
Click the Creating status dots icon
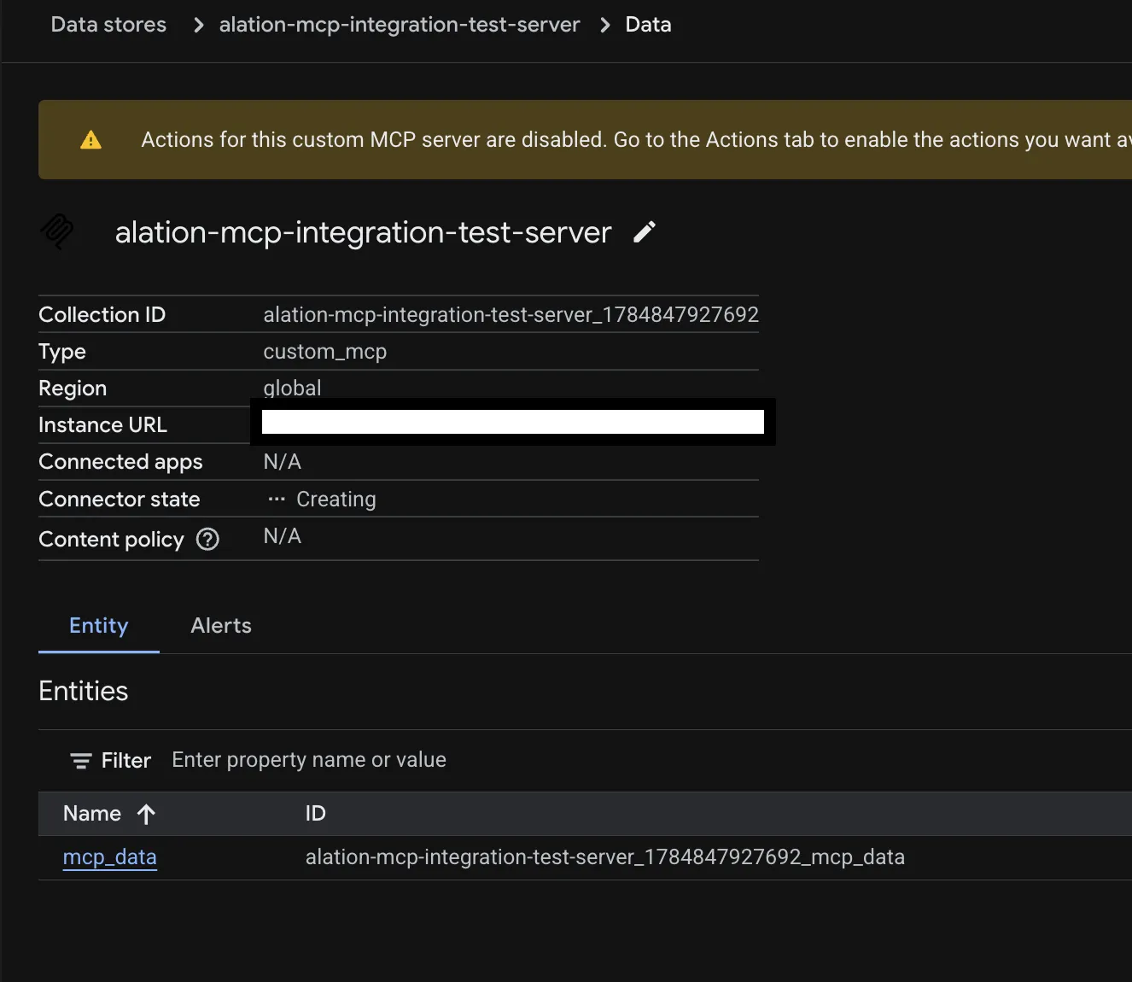coord(277,499)
